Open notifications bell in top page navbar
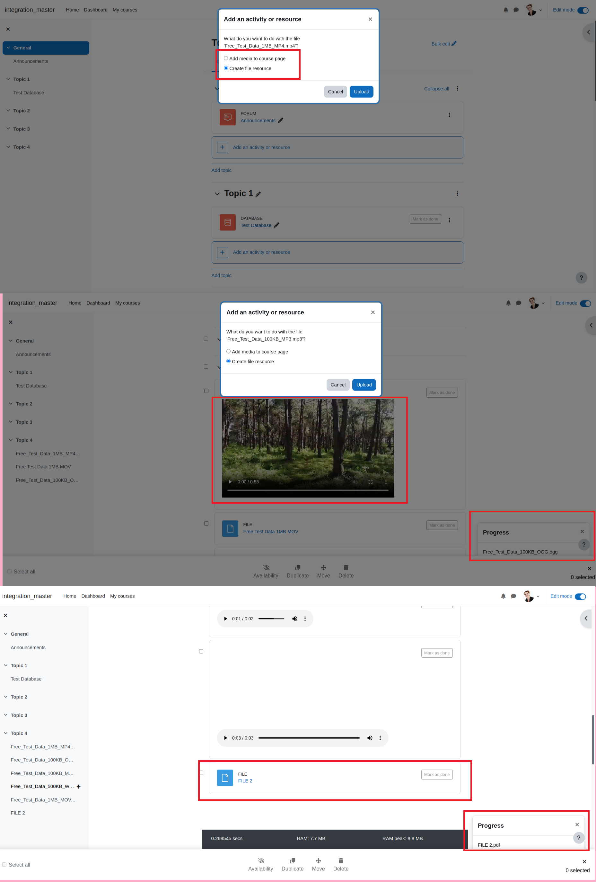The height and width of the screenshot is (882, 596). [506, 10]
